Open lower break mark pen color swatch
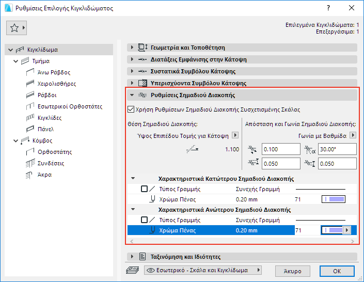 pos(334,199)
